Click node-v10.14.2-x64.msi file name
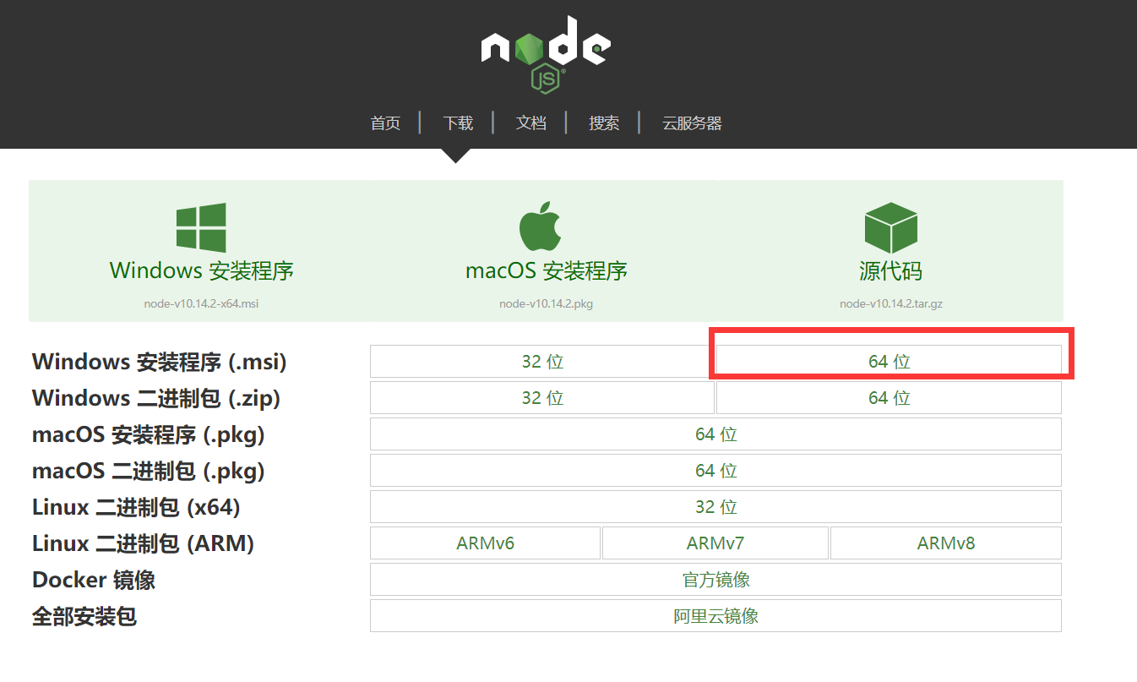Viewport: 1137px width, 682px height. (201, 303)
